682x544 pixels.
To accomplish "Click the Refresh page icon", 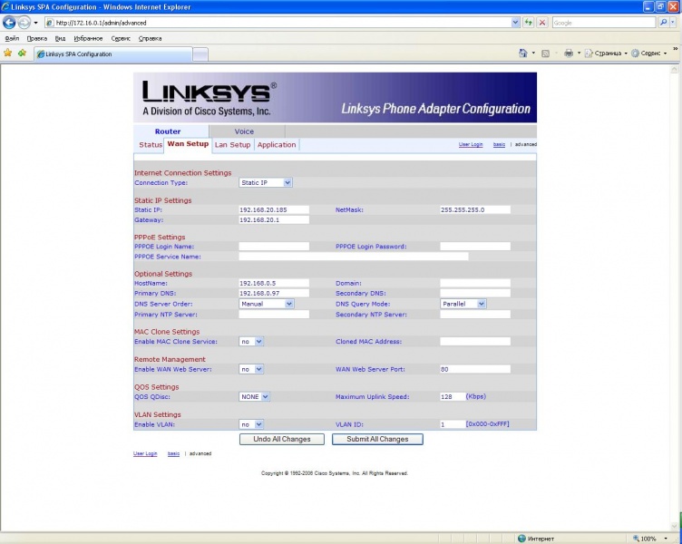I will (x=528, y=22).
